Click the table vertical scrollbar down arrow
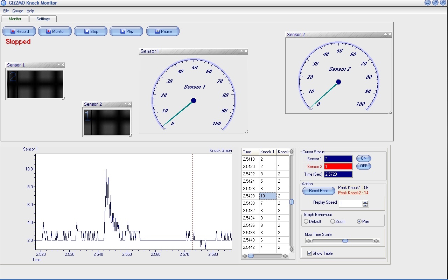448x280 pixels. 292,250
